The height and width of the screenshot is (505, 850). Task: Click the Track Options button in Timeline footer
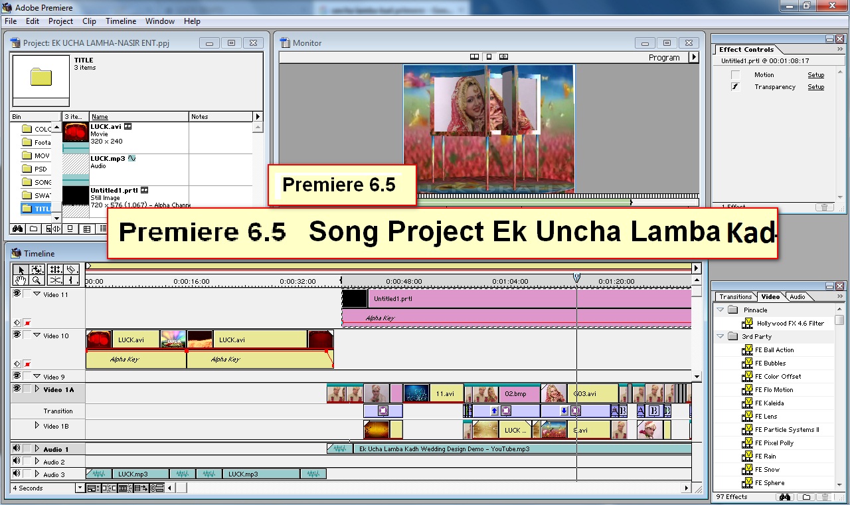tap(92, 488)
